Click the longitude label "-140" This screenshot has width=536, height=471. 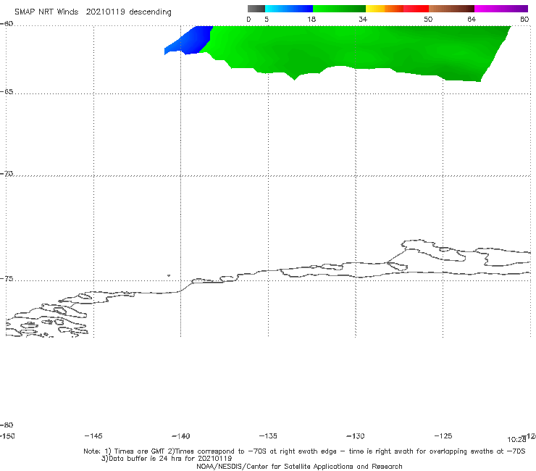coord(181,436)
